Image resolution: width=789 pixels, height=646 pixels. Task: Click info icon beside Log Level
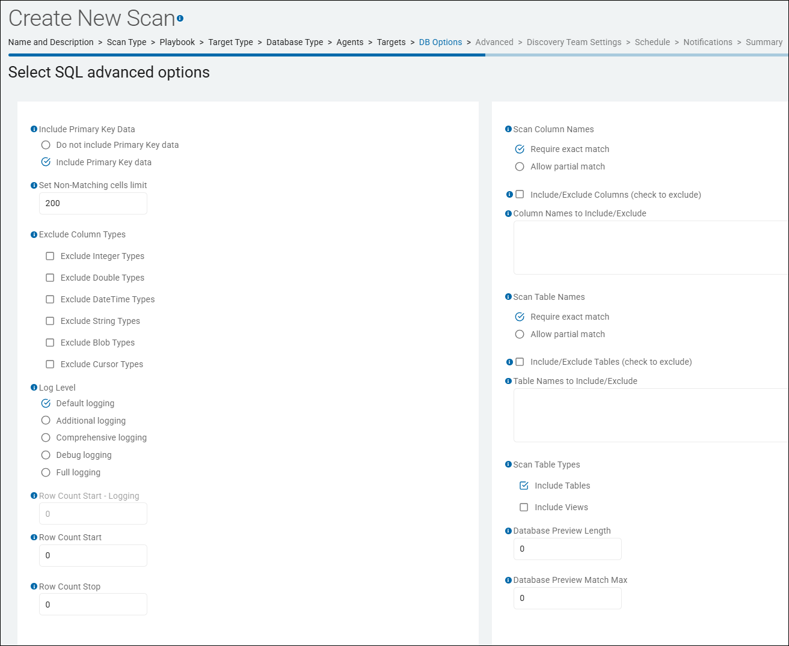pyautogui.click(x=34, y=388)
